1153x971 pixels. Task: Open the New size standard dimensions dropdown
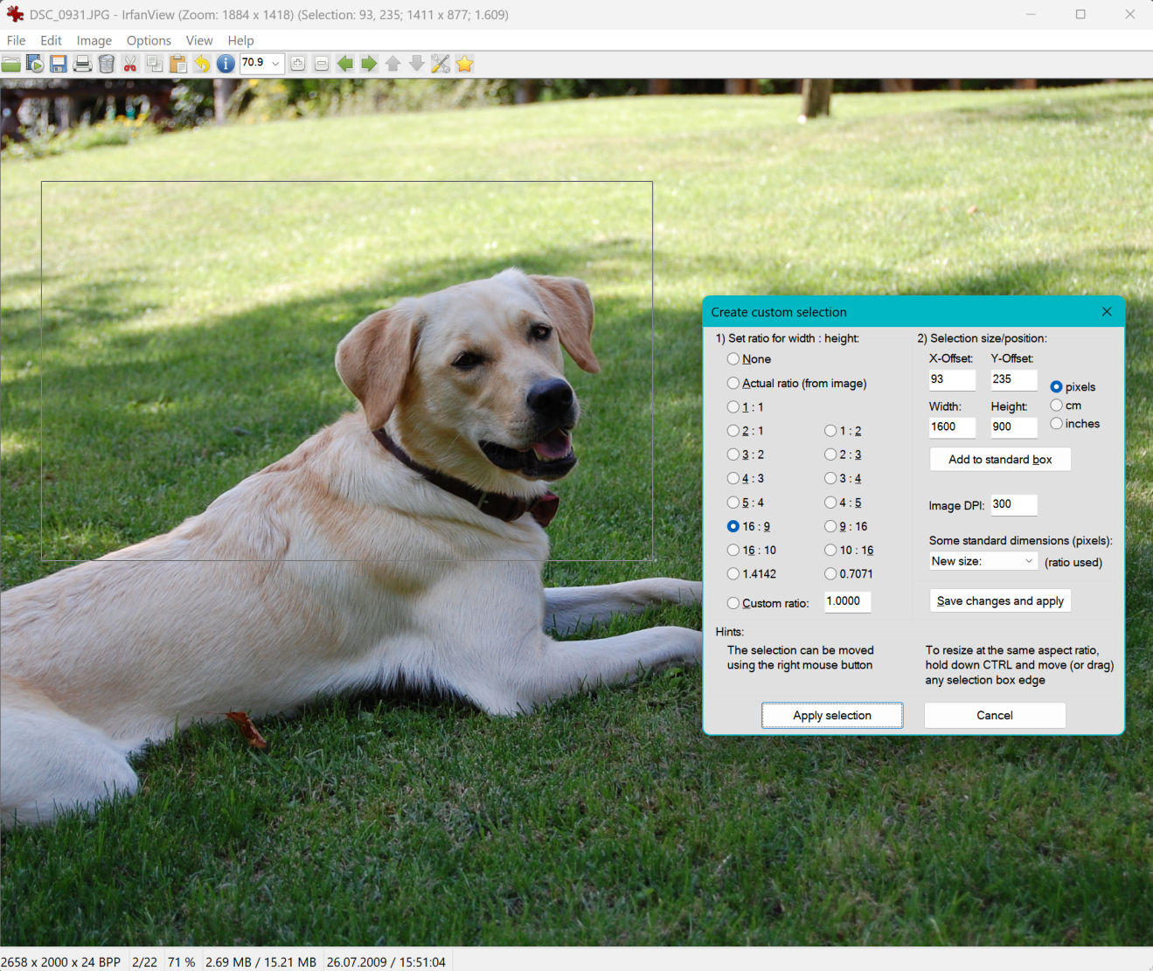coord(983,561)
